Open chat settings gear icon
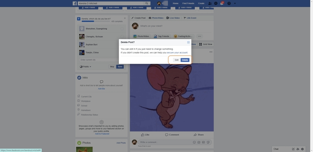 click(302, 149)
